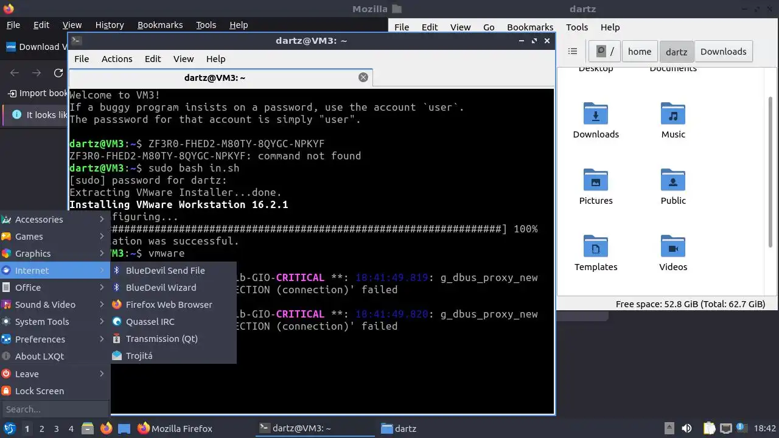Image resolution: width=779 pixels, height=438 pixels.
Task: Click the Downloads path bar button
Action: [723, 52]
